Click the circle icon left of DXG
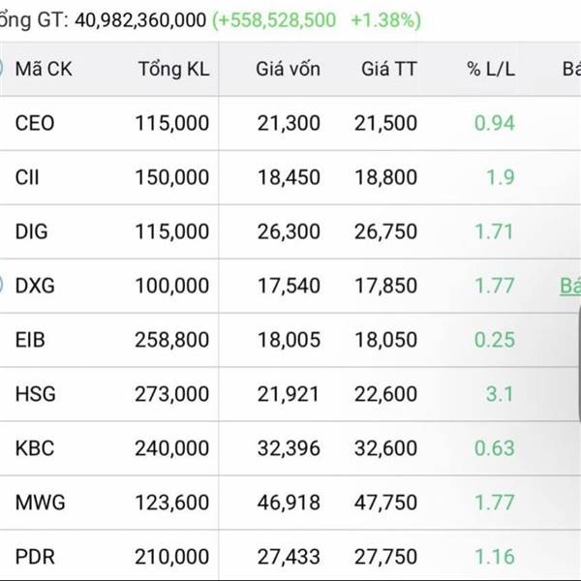 [x=3, y=286]
